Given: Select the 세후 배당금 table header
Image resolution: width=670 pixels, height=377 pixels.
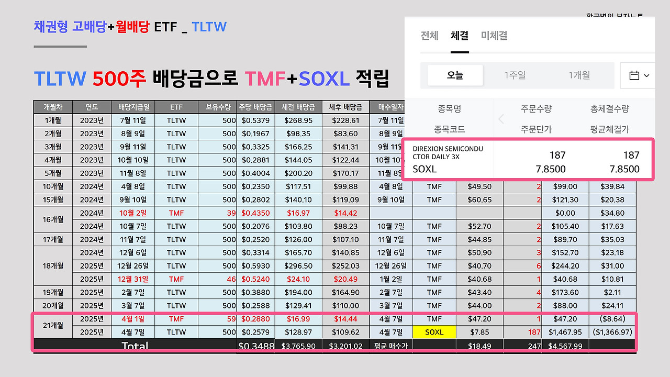Looking at the screenshot, I should tap(345, 107).
